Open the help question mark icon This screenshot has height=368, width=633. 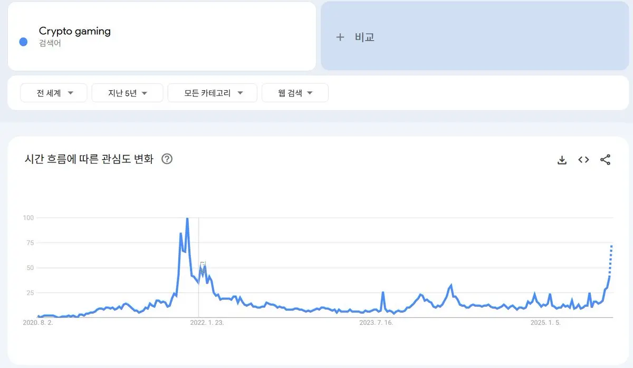[x=167, y=159]
